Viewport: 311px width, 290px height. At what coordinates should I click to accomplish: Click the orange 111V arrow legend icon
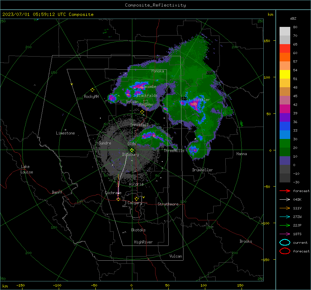click(285, 208)
